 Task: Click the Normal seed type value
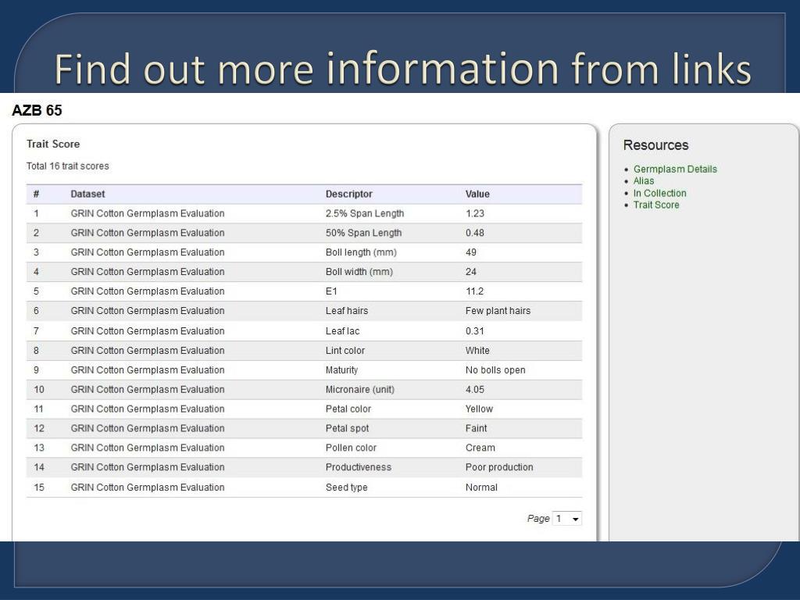coord(481,487)
